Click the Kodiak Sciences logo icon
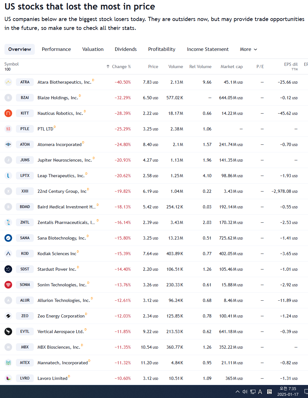This screenshot has width=308, height=398. [x=8, y=254]
